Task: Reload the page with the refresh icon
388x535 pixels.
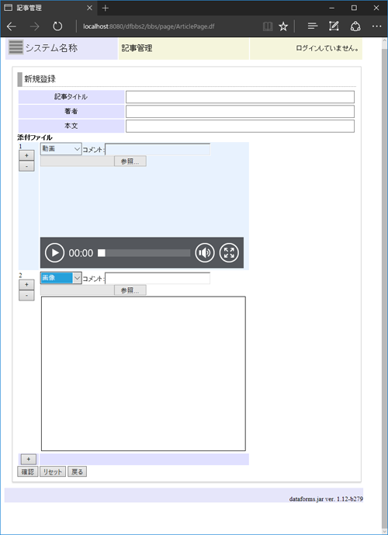Action: click(x=57, y=26)
